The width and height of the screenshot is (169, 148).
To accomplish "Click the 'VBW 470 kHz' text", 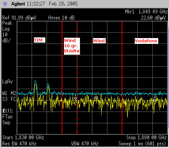I will click(x=85, y=144).
